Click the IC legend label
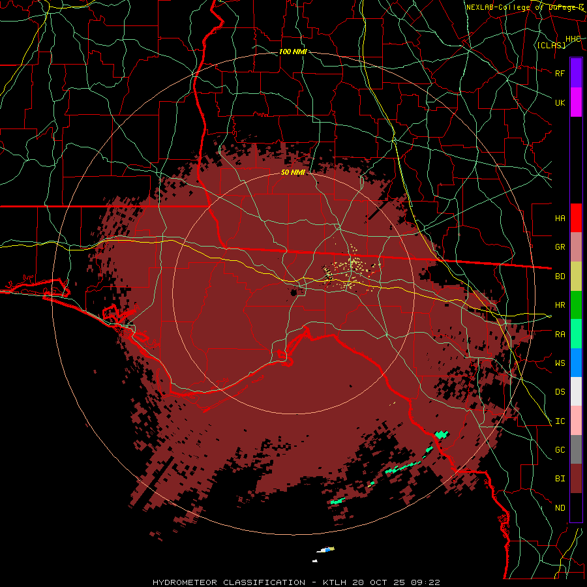Image resolution: width=587 pixels, height=587 pixels. (x=560, y=421)
